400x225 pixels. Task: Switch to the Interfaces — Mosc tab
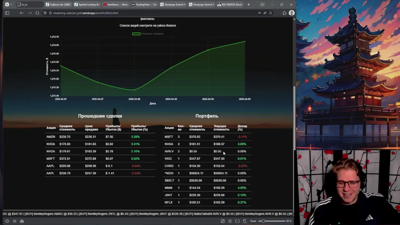tap(115, 4)
